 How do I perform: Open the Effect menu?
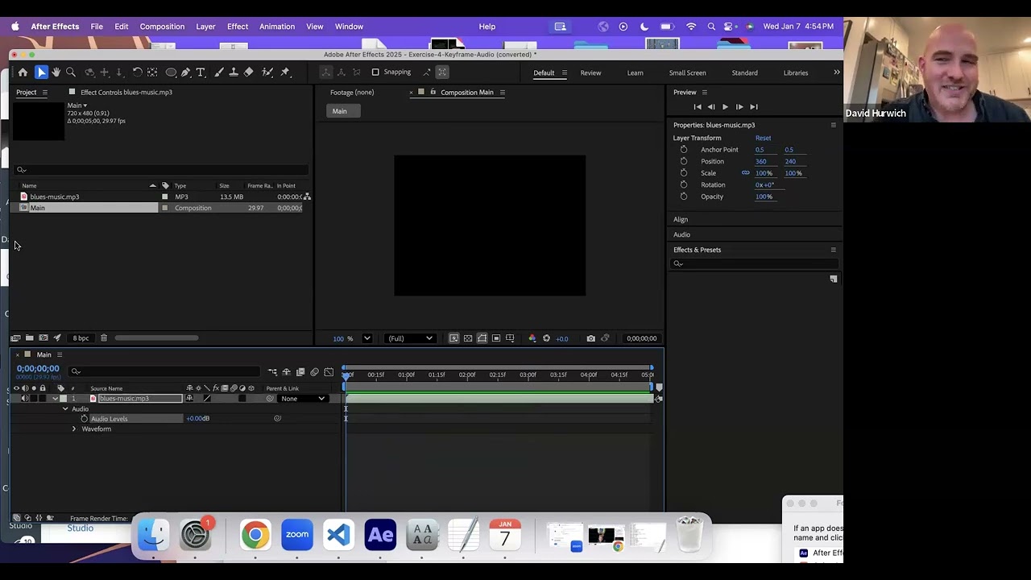click(x=238, y=27)
